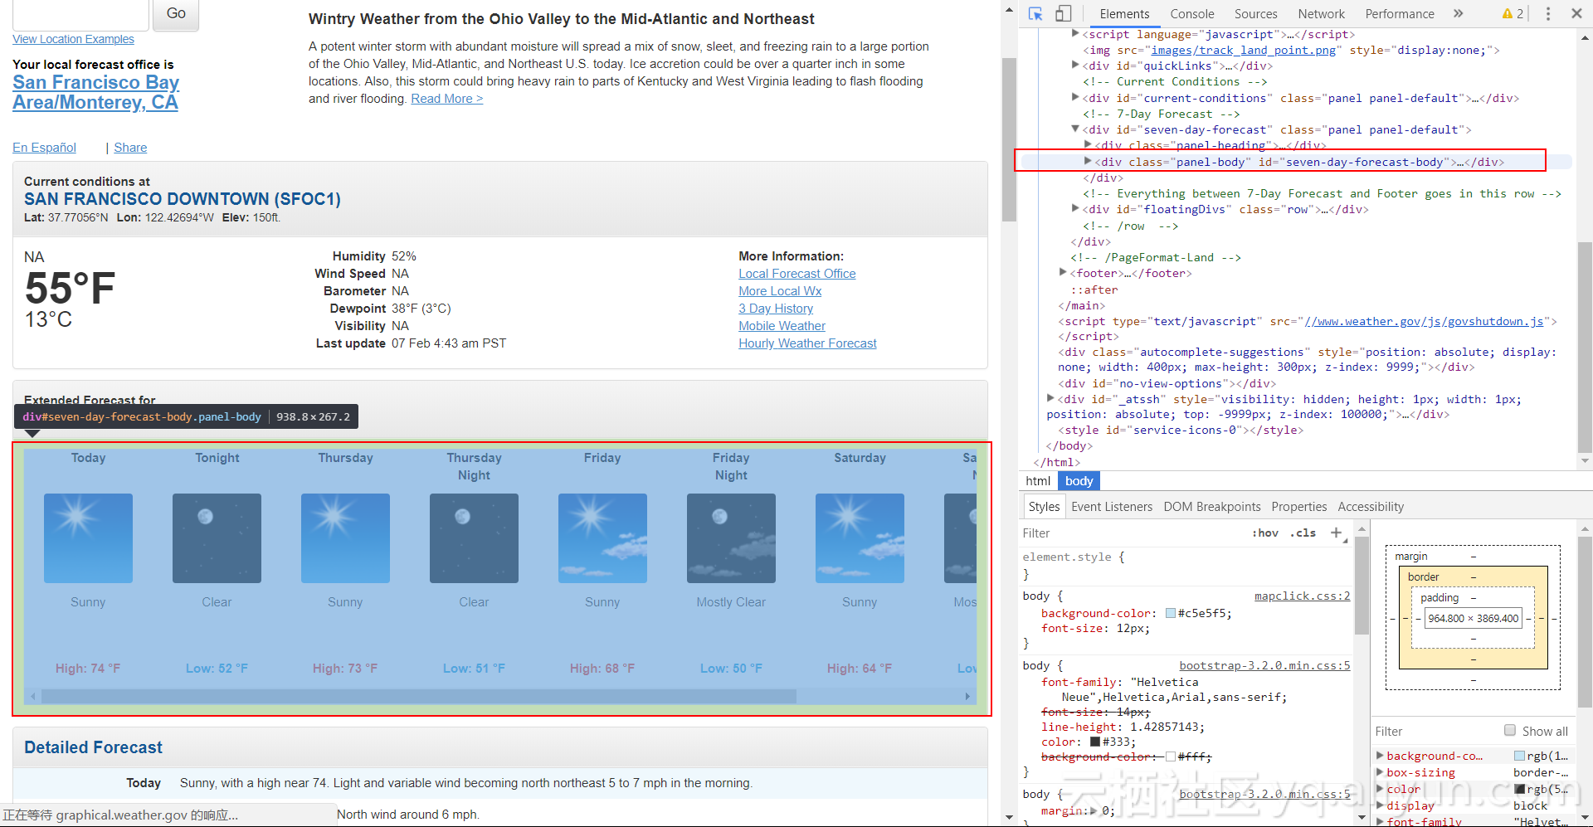Expand the _atssh div node
Image resolution: width=1593 pixels, height=827 pixels.
point(1050,398)
